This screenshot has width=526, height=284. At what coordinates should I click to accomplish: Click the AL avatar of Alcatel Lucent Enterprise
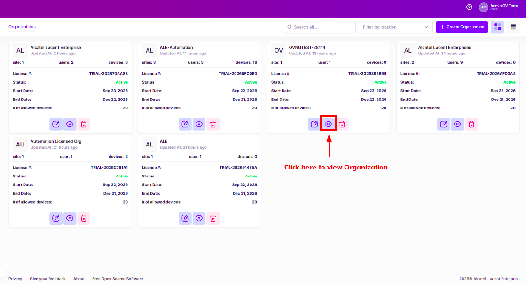20,51
